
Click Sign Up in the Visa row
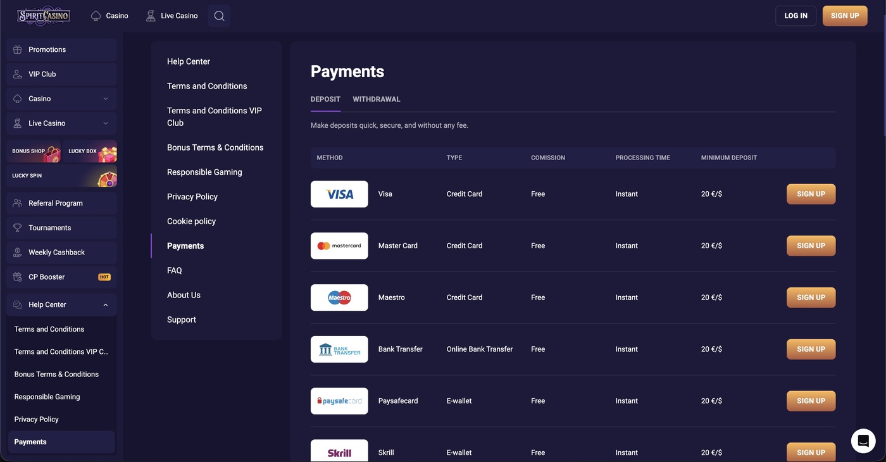tap(811, 194)
